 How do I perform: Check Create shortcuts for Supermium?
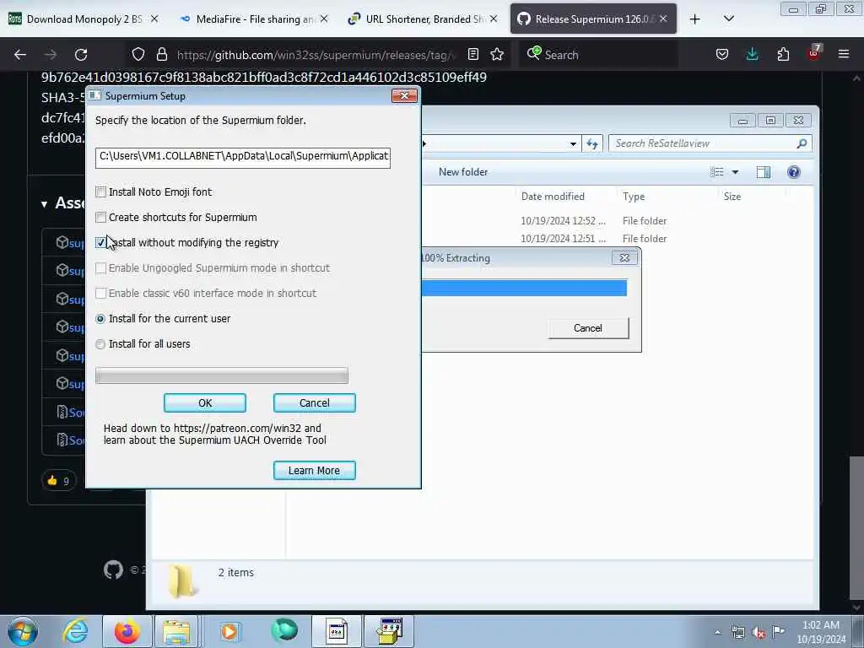coord(101,217)
